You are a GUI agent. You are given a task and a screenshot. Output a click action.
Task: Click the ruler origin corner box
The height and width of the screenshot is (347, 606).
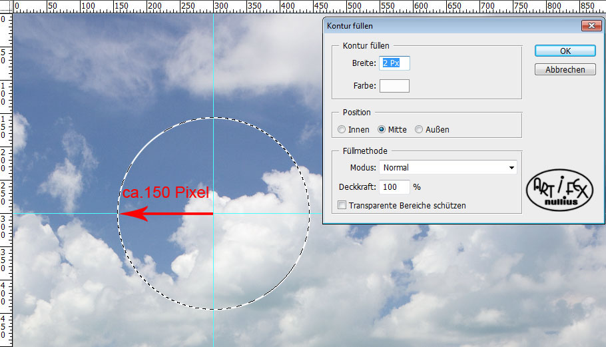click(6, 7)
